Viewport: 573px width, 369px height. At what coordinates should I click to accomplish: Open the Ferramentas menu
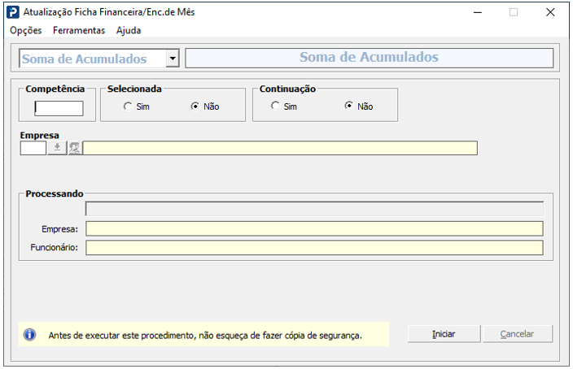pos(79,30)
